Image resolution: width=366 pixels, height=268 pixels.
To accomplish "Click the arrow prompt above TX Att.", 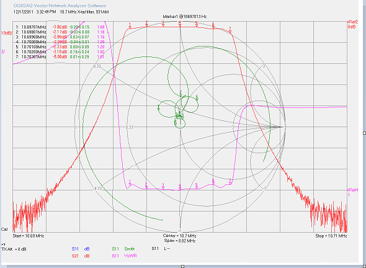I will pyautogui.click(x=3, y=244).
